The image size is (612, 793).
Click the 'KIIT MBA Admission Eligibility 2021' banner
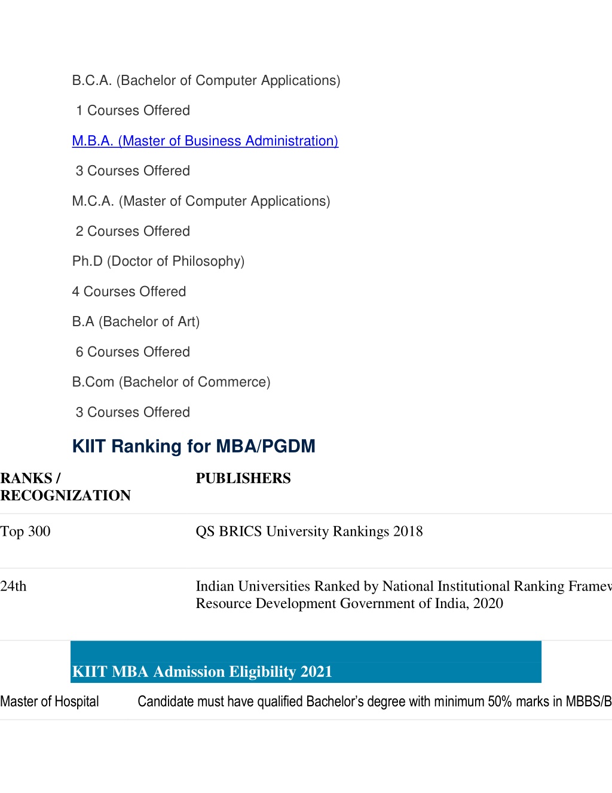coord(306,662)
